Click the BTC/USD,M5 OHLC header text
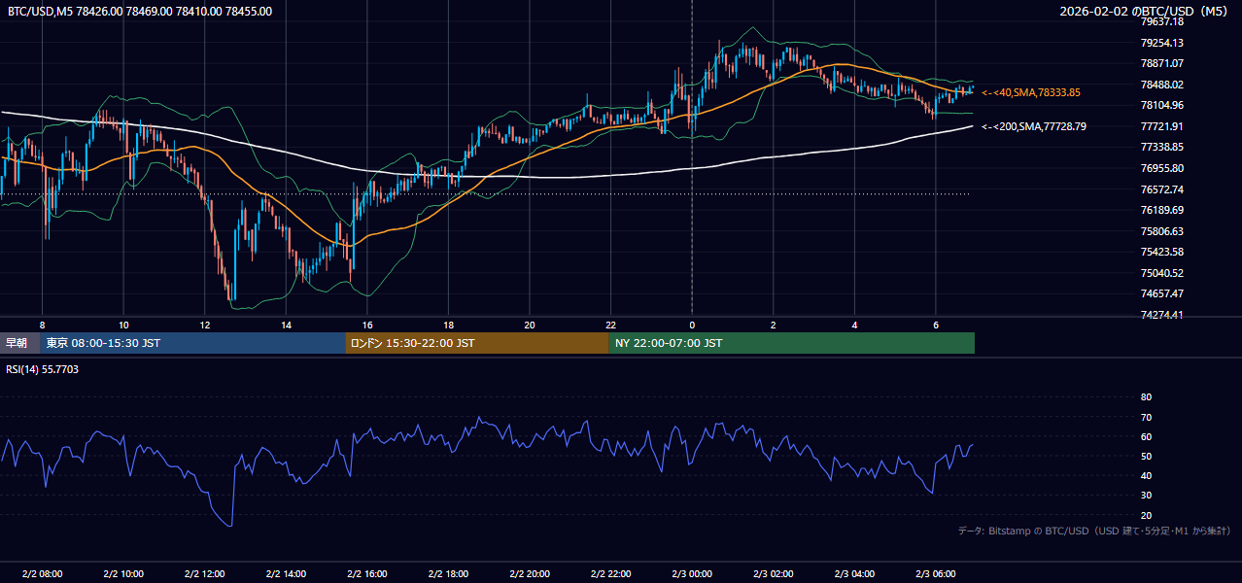 click(139, 12)
